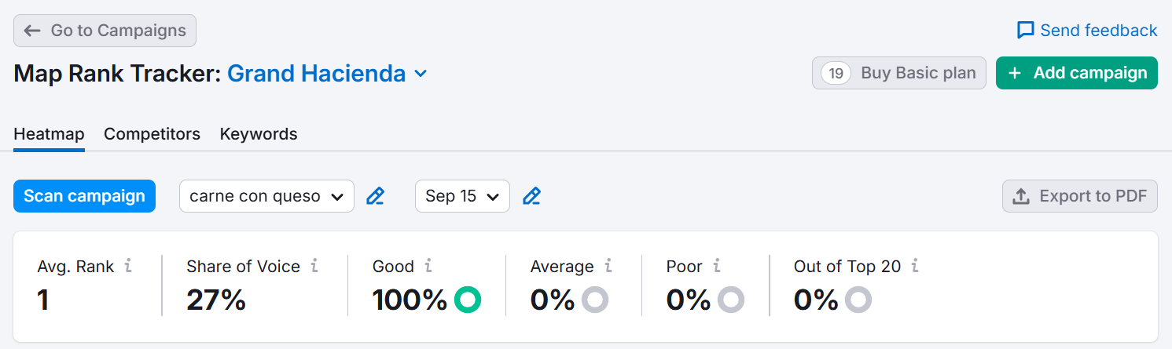Image resolution: width=1172 pixels, height=349 pixels.
Task: Click the Share of Voice info icon
Action: (314, 267)
